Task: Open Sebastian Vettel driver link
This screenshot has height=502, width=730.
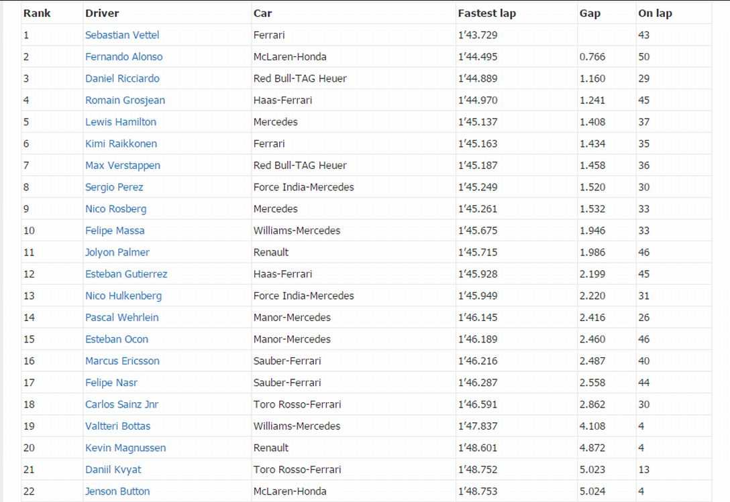Action: point(122,35)
